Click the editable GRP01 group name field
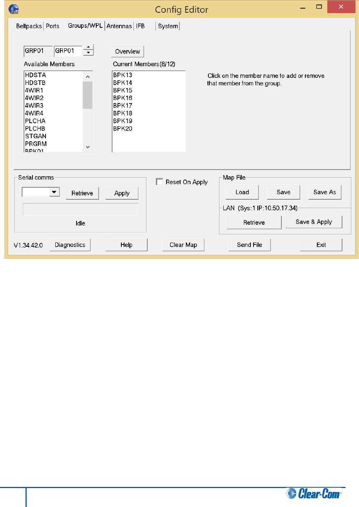This screenshot has height=507, width=359. 68,51
